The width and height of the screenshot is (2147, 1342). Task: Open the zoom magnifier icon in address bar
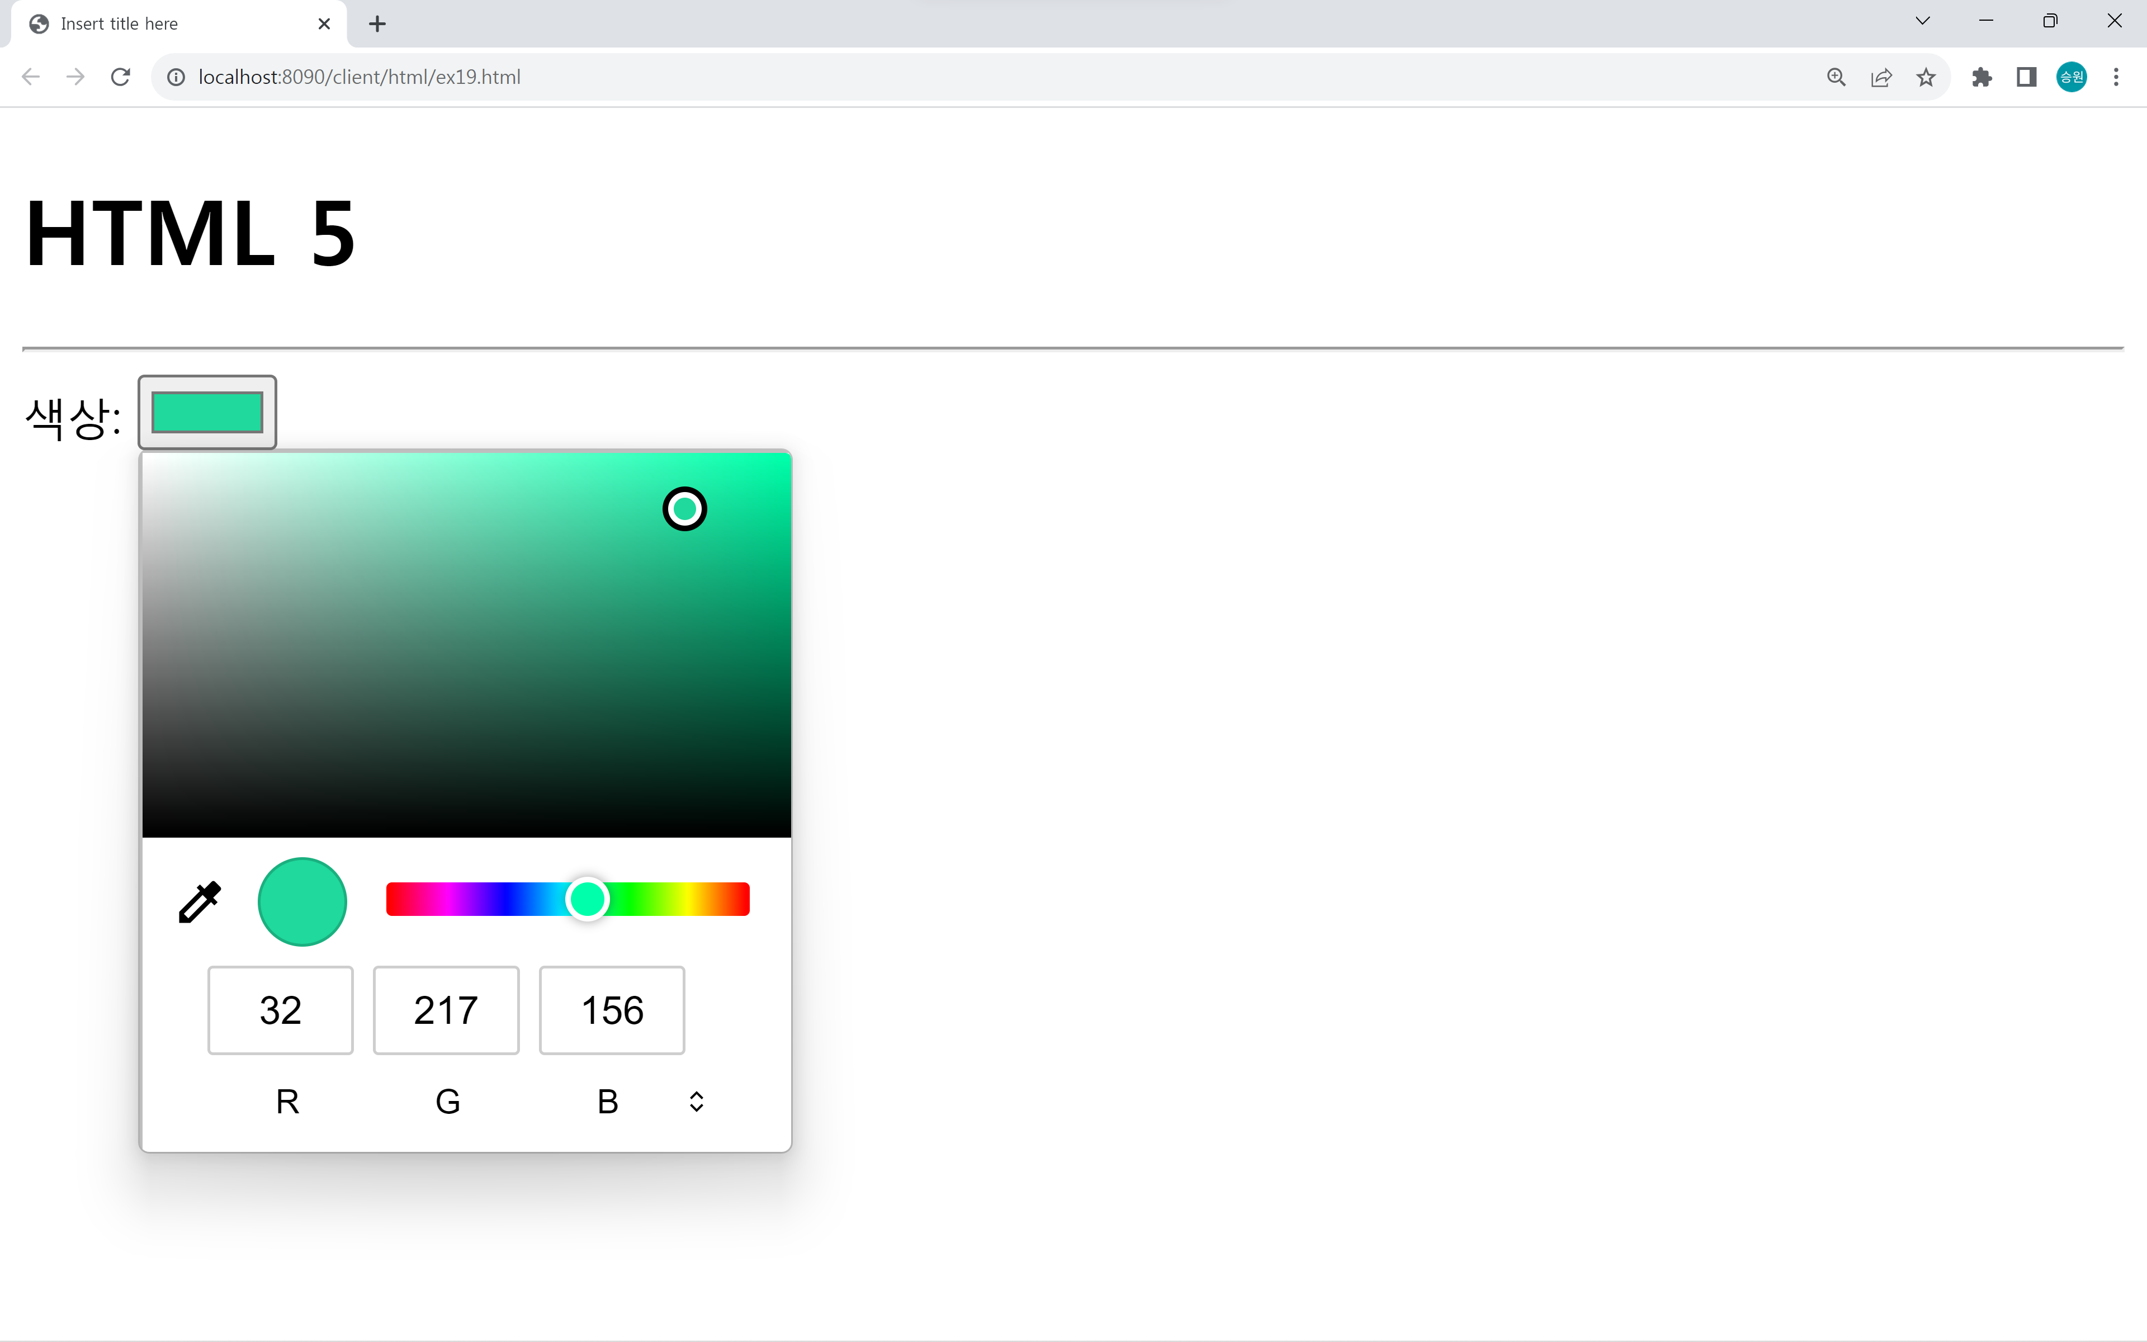[x=1836, y=77]
